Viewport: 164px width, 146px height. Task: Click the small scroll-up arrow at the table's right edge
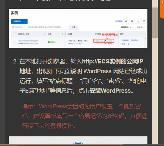(145, 38)
